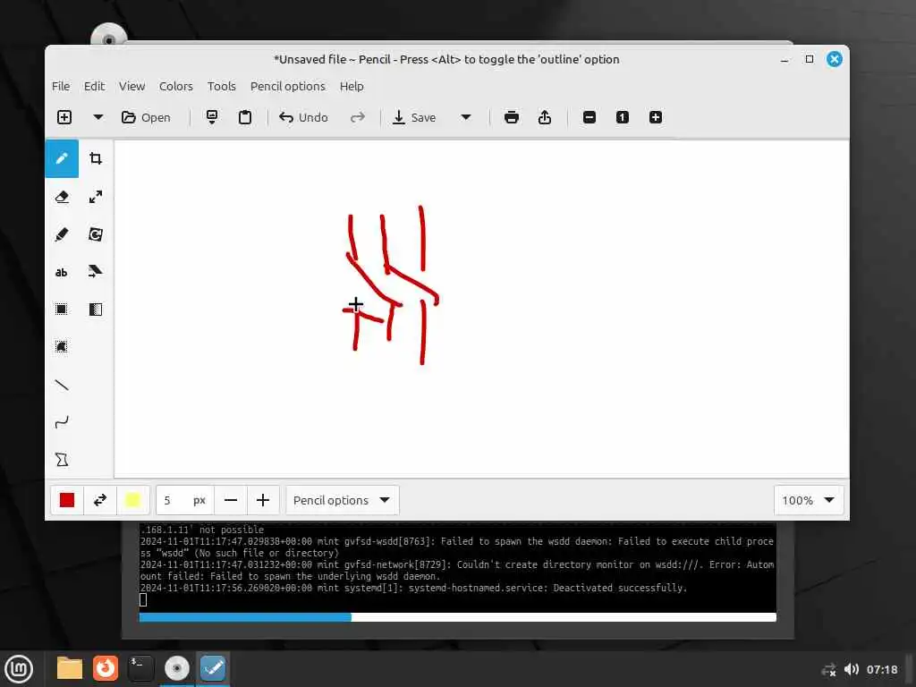Reset zoom with the 1 icon
Viewport: 916px width, 687px height.
pos(623,117)
